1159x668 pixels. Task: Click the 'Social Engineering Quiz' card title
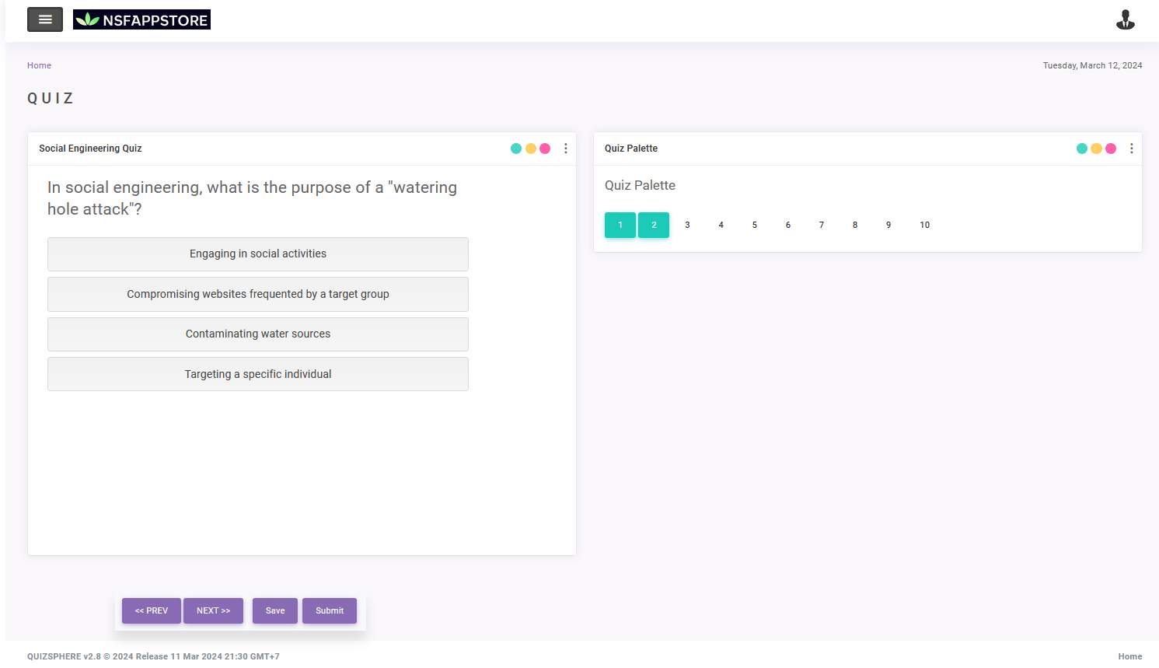click(90, 149)
